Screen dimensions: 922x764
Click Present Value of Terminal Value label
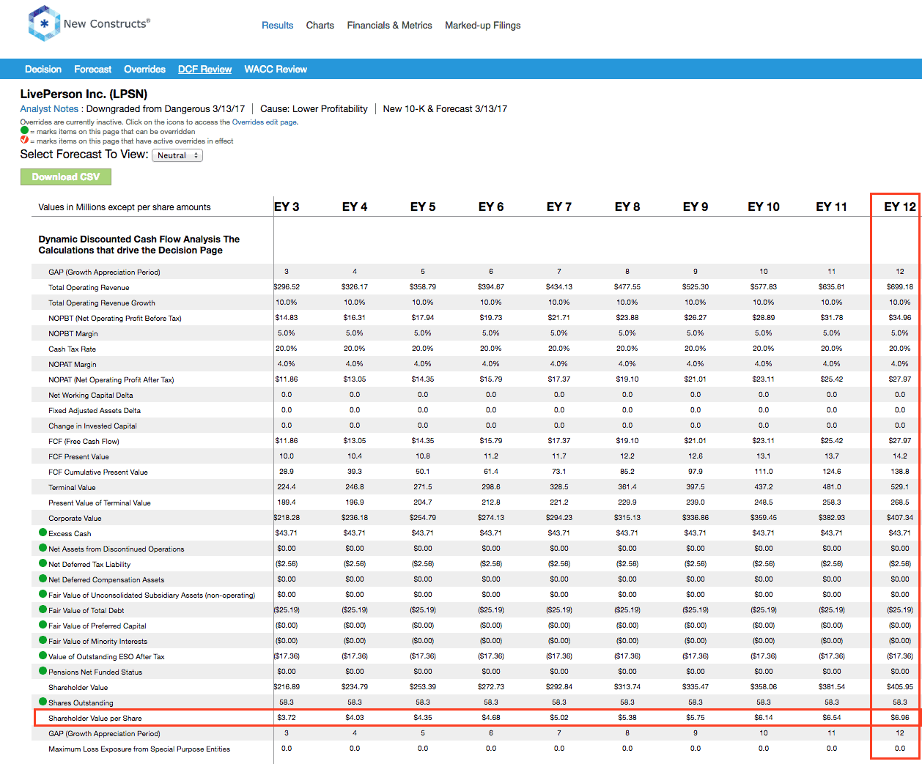(100, 502)
